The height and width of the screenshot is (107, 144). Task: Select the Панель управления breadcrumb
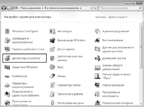tap(31, 8)
